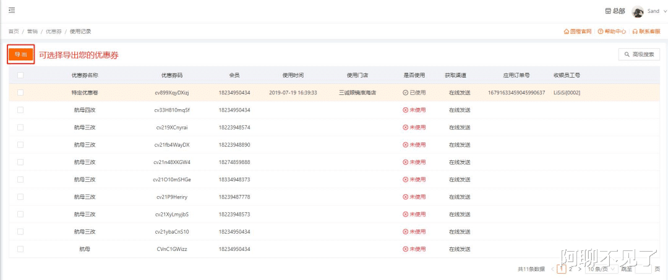Expand the Sand account dropdown arrow
668x280 pixels.
tap(664, 12)
